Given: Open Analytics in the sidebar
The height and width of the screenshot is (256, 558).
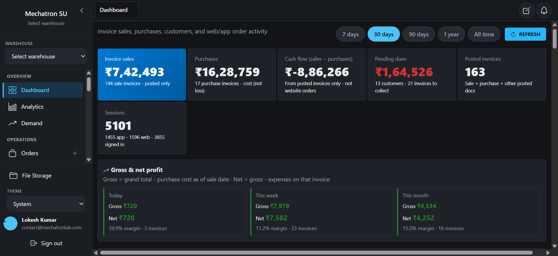Looking at the screenshot, I should click(43, 107).
